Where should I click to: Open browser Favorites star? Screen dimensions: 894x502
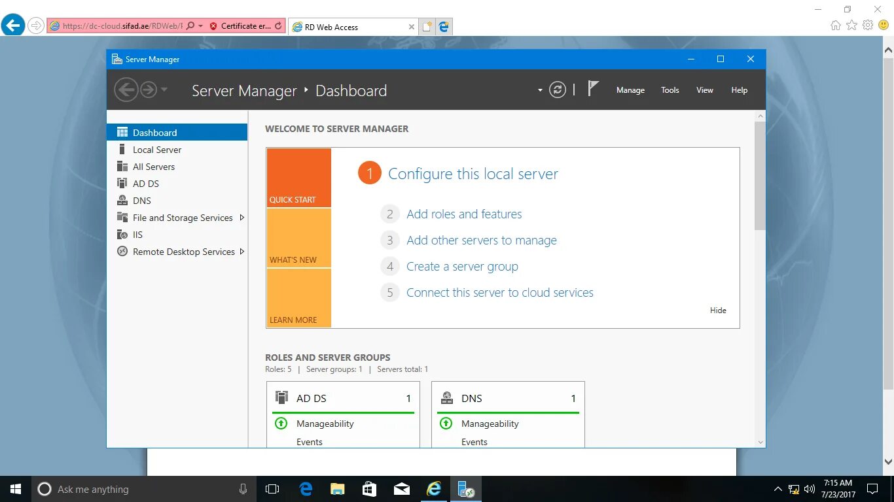tap(851, 25)
